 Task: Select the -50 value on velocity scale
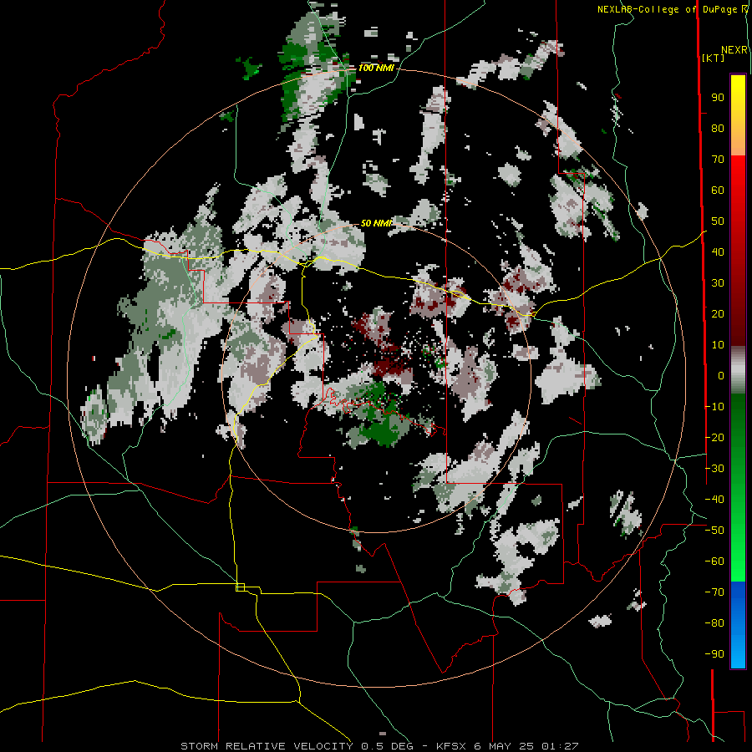pos(714,531)
